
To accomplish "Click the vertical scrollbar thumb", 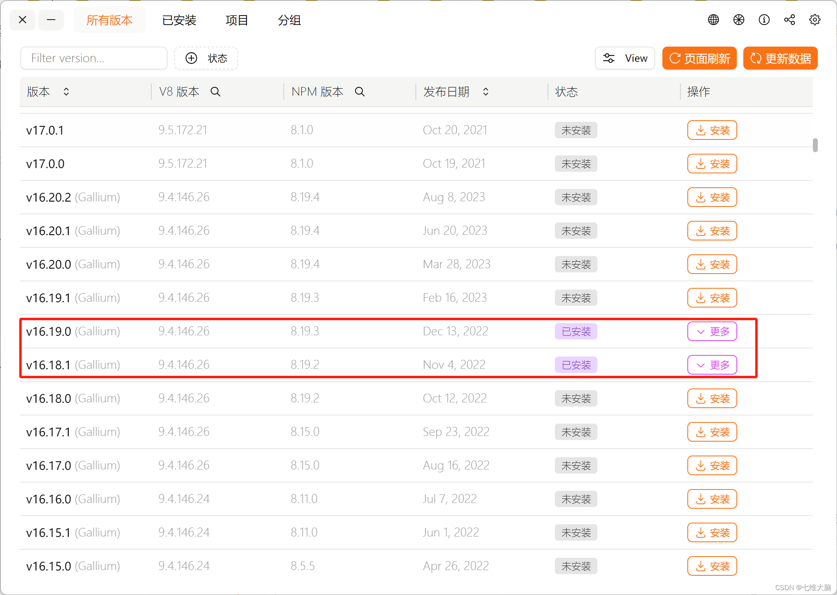I will pos(815,145).
